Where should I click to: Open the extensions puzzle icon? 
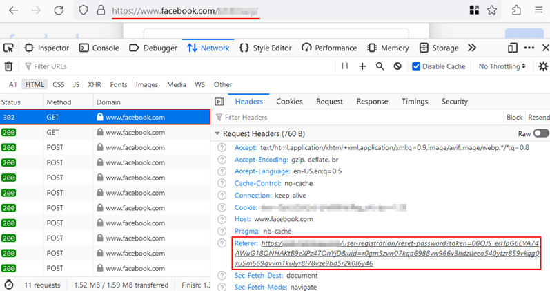point(516,10)
